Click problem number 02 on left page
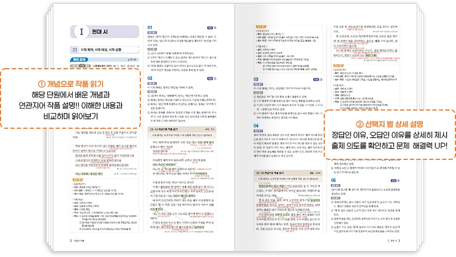The width and height of the screenshot is (456, 257). click(x=150, y=78)
